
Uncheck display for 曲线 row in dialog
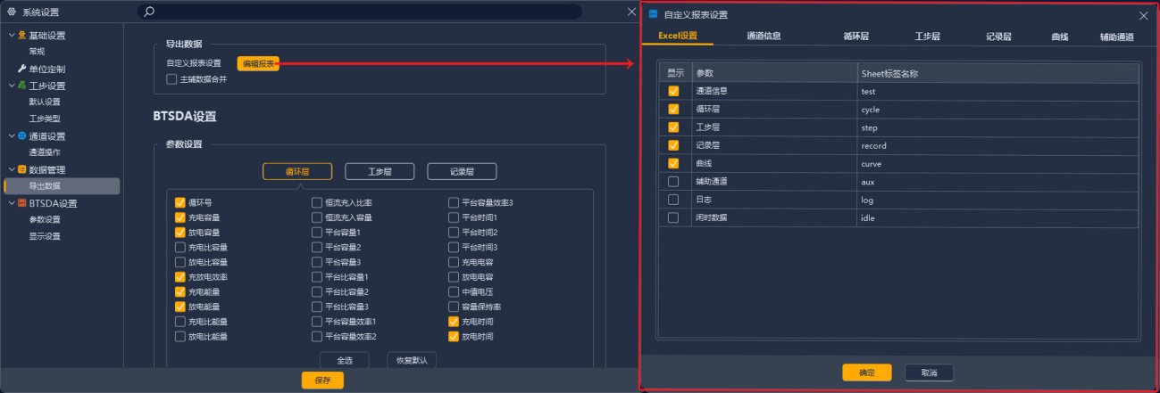[x=673, y=163]
